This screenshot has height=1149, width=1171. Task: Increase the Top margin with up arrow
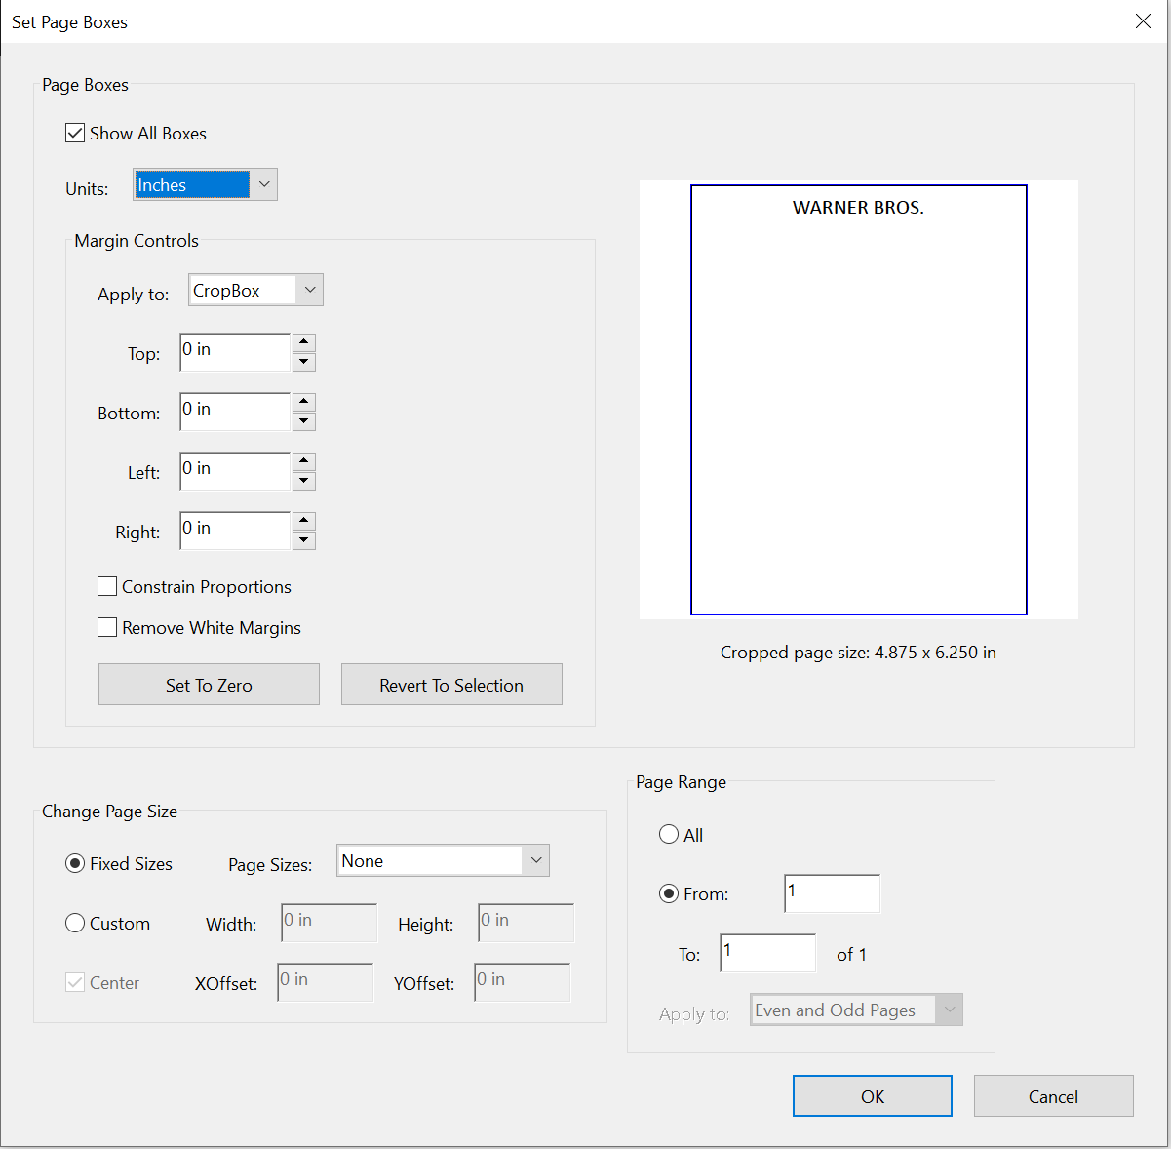(x=304, y=342)
